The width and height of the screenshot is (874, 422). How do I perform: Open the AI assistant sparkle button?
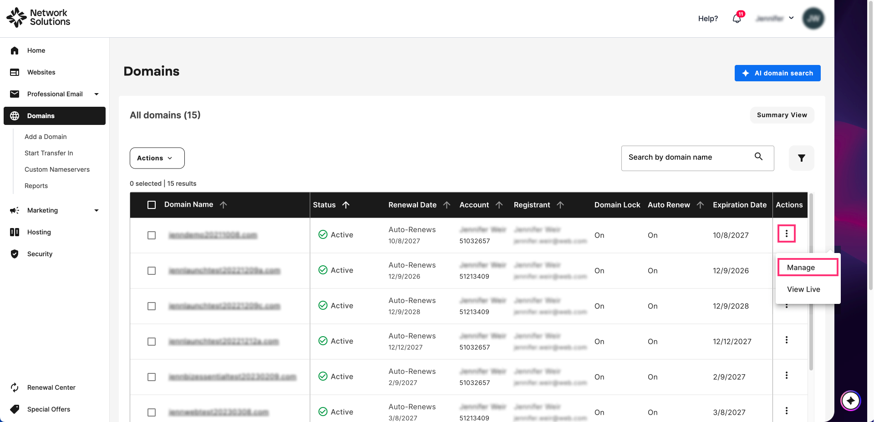click(x=850, y=401)
